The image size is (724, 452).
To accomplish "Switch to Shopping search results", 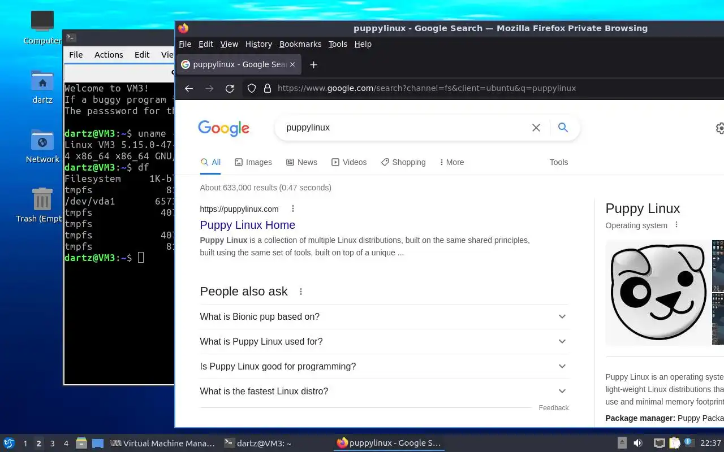I will tap(403, 162).
